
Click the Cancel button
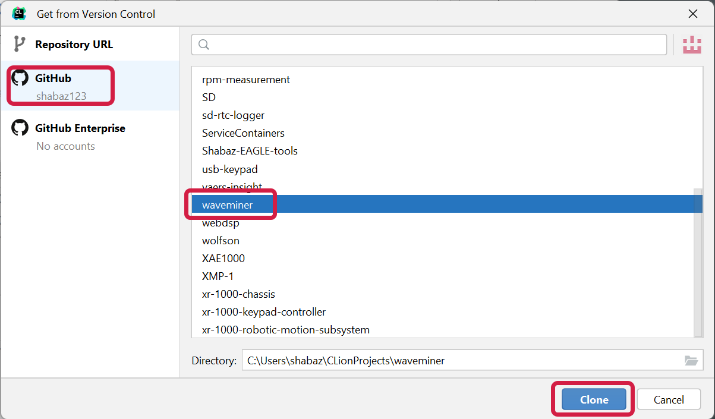point(669,399)
